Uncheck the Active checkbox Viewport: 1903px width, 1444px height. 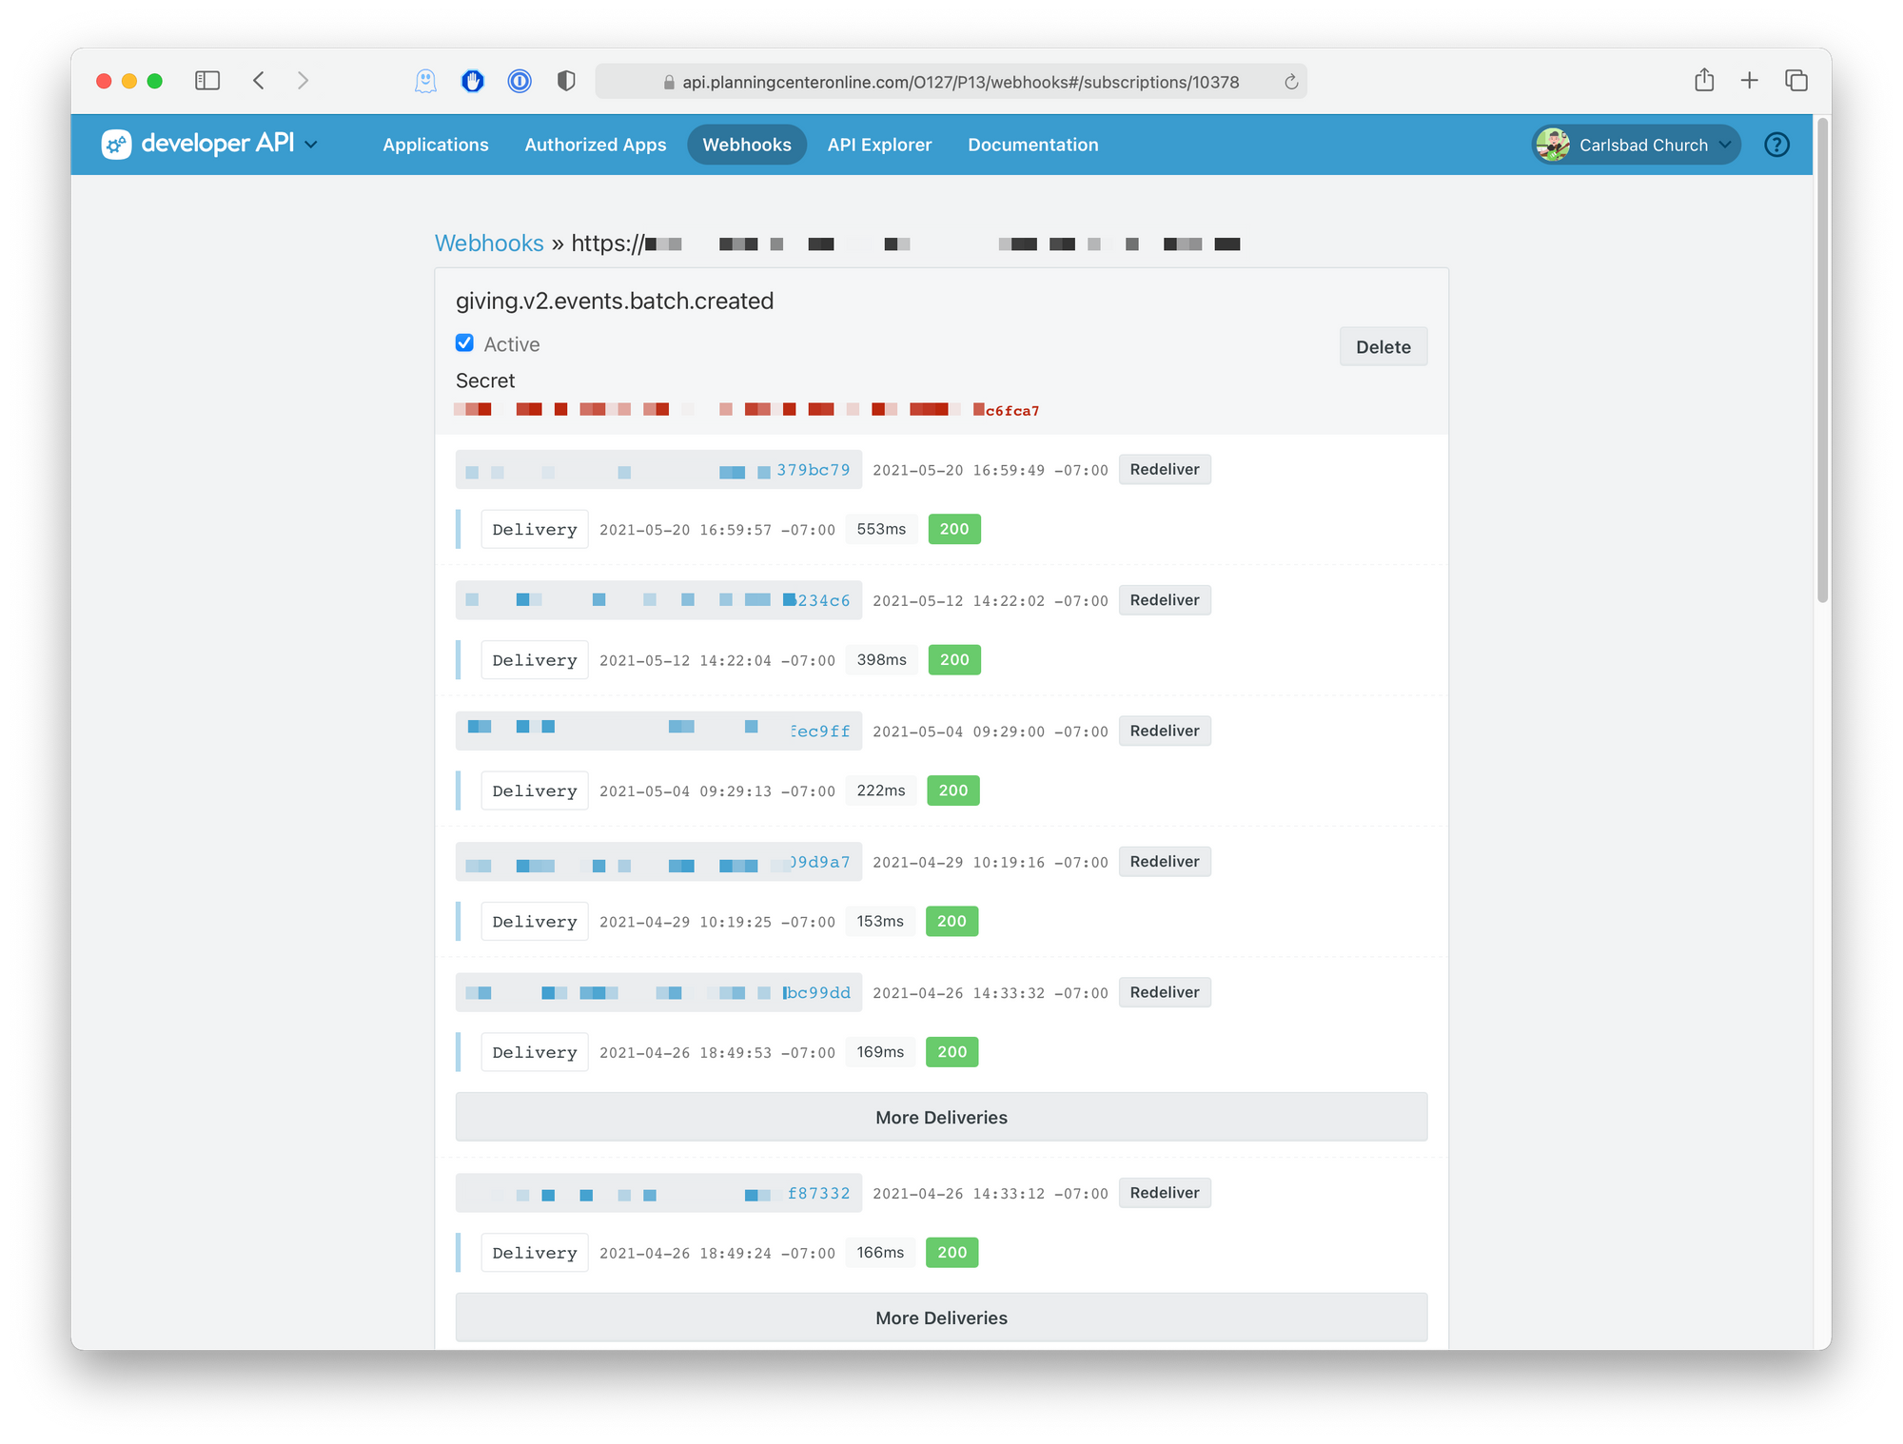[x=464, y=343]
